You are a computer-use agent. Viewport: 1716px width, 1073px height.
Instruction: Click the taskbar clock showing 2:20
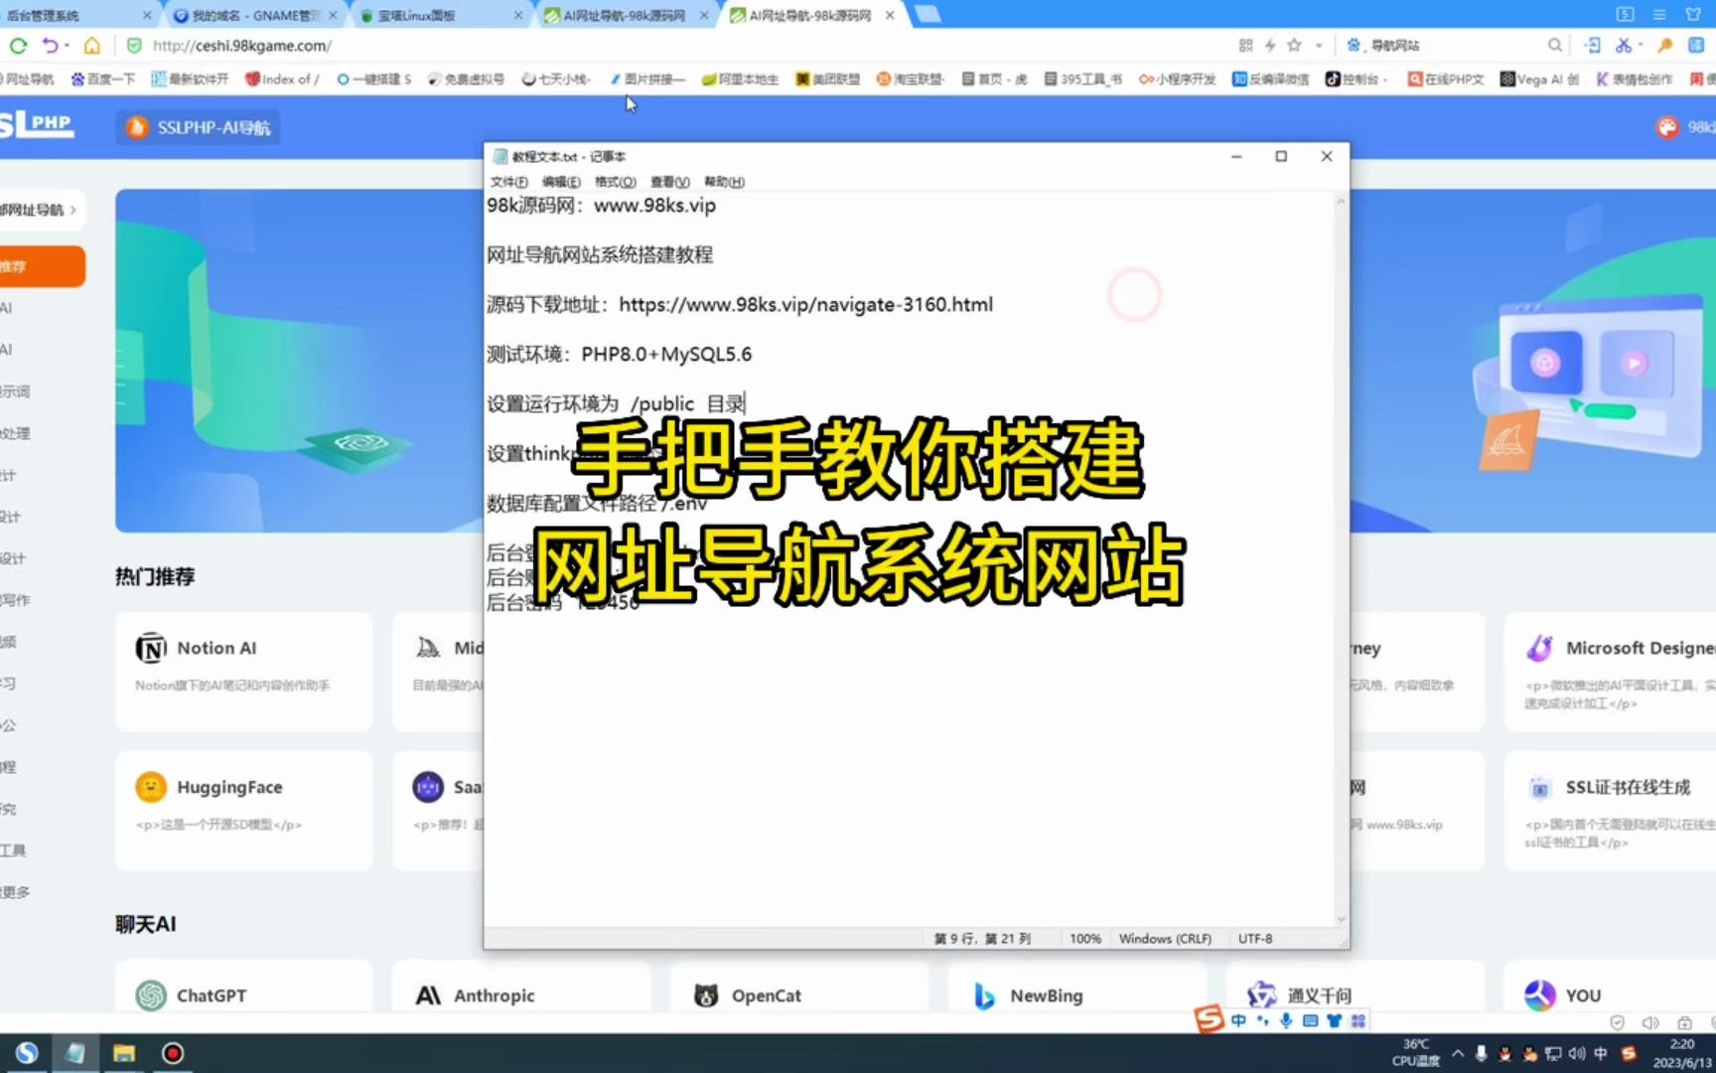pyautogui.click(x=1682, y=1053)
